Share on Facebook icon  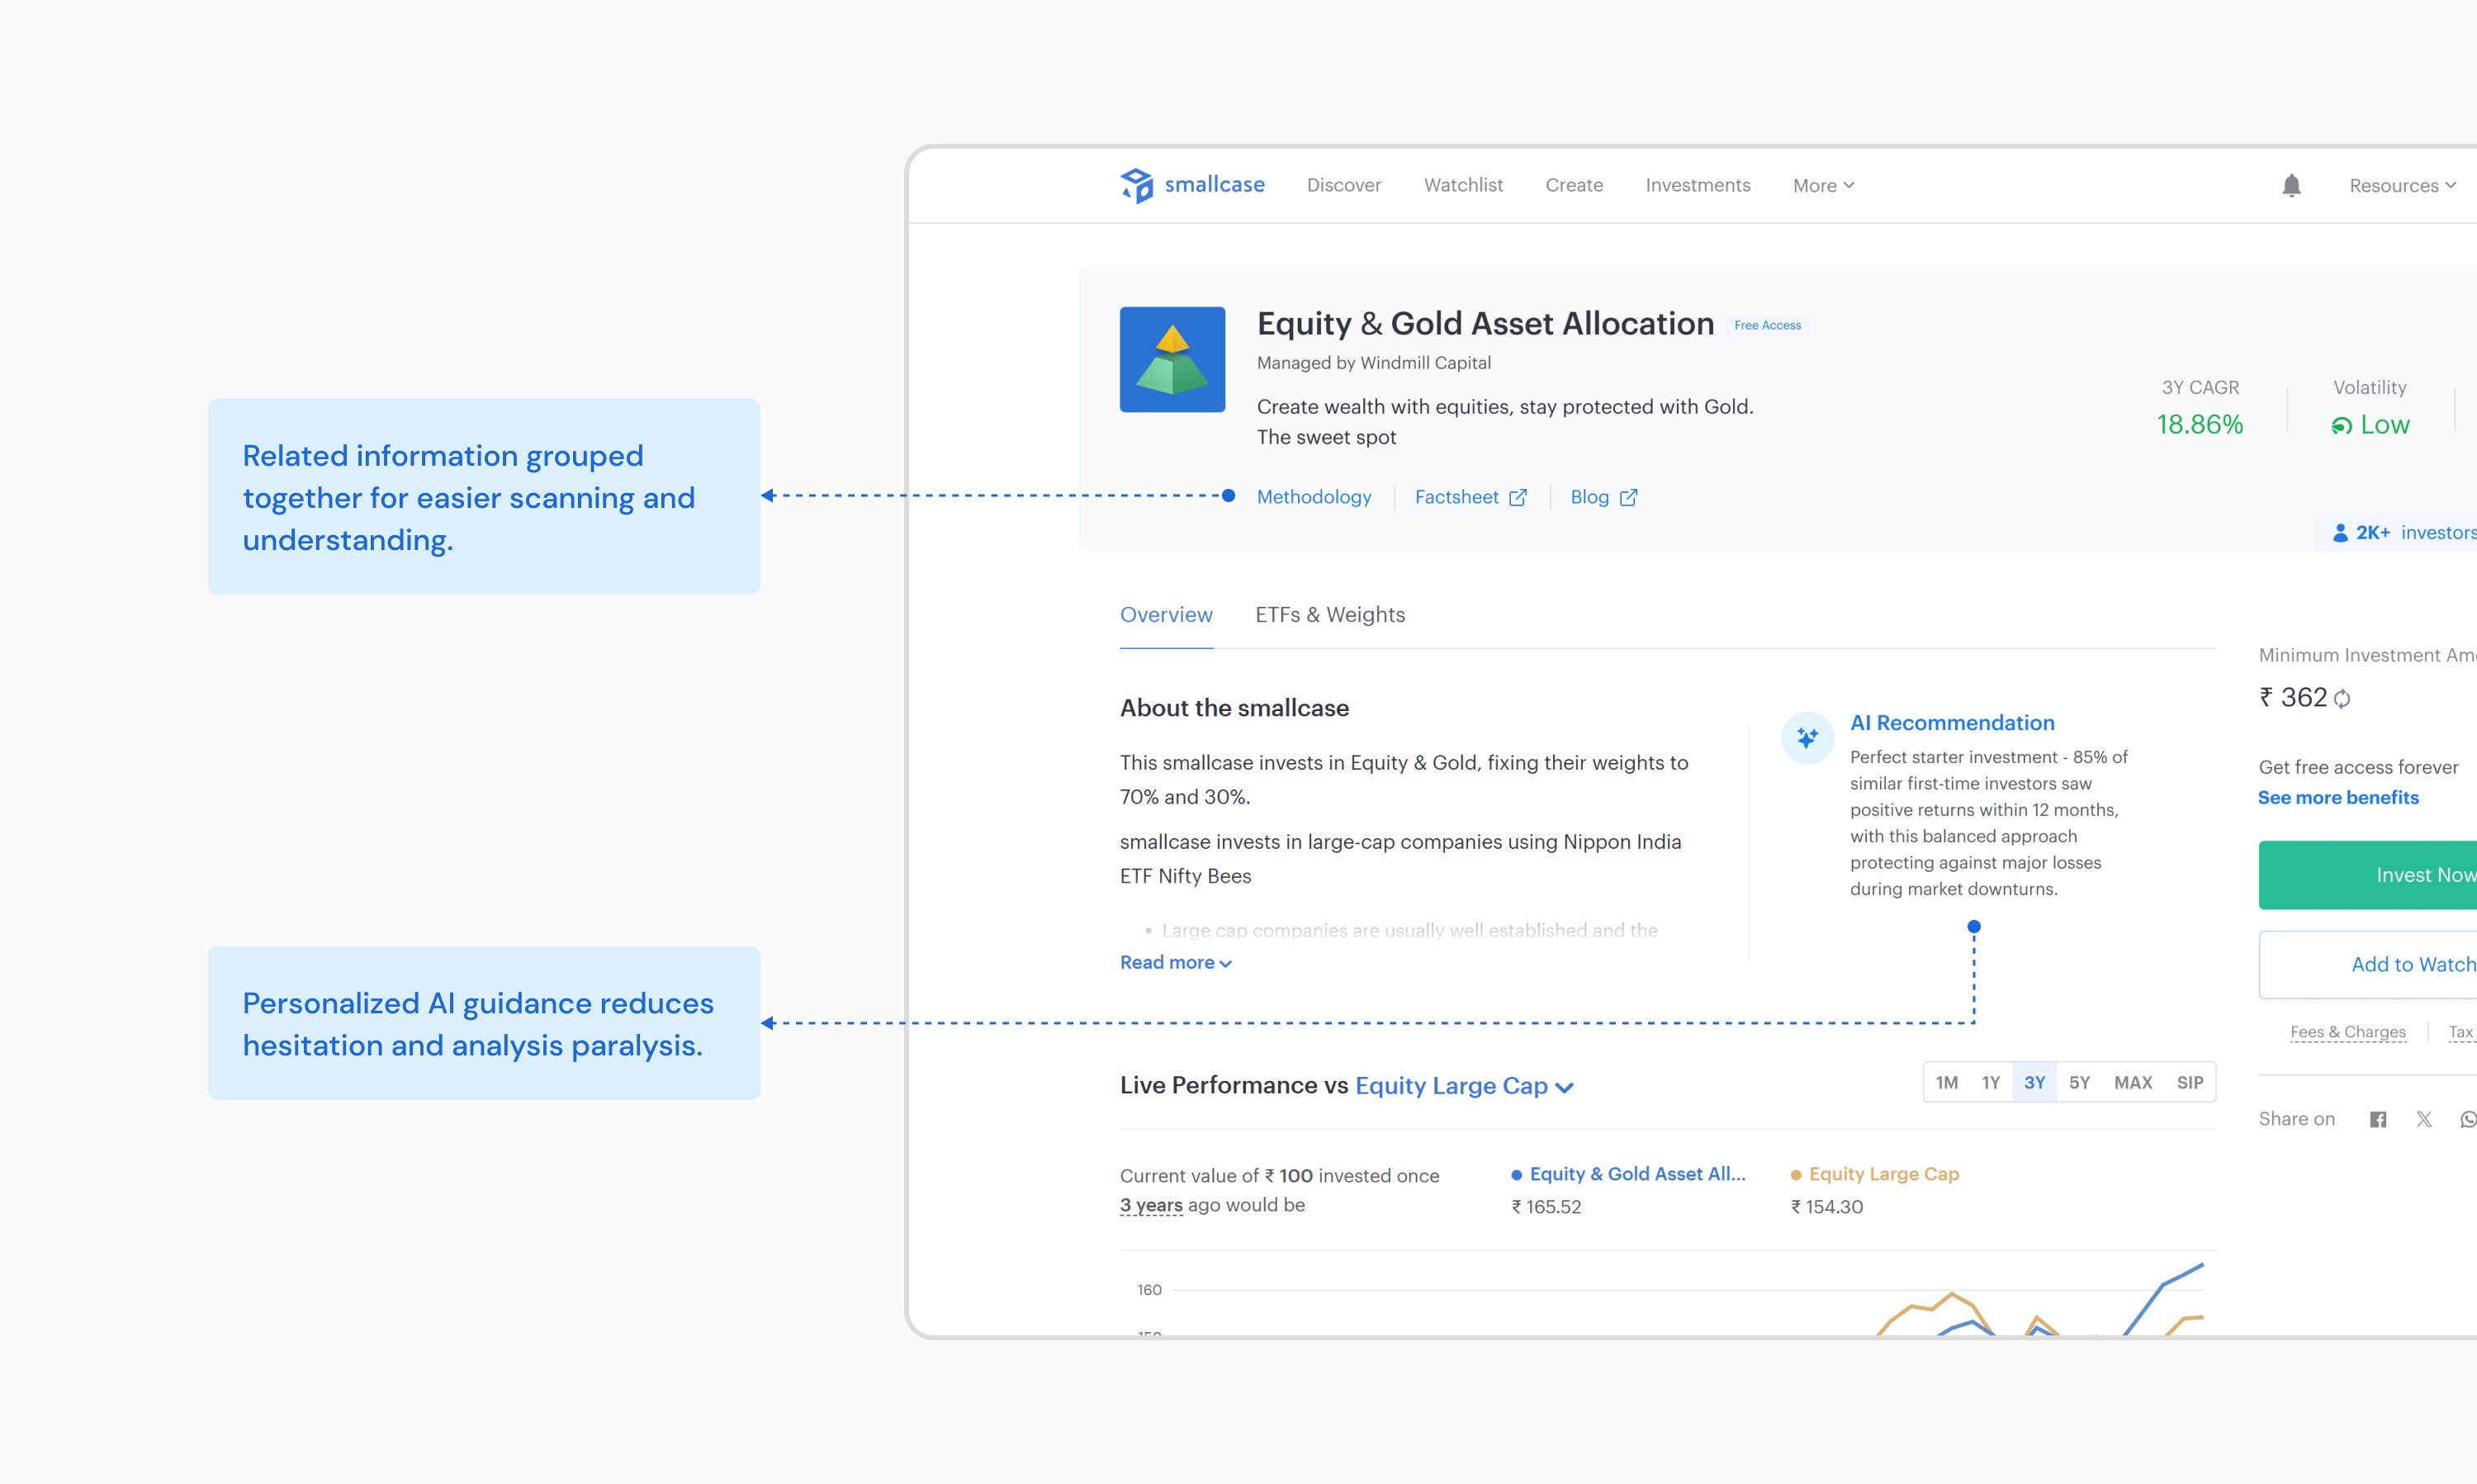click(2378, 1119)
